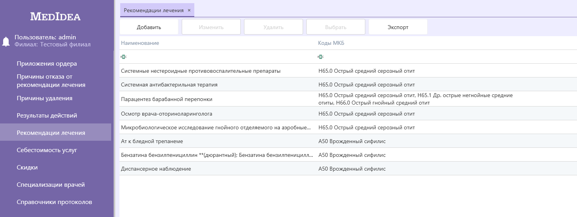The width and height of the screenshot is (577, 217).
Task: Click the Удалить button
Action: click(x=274, y=27)
